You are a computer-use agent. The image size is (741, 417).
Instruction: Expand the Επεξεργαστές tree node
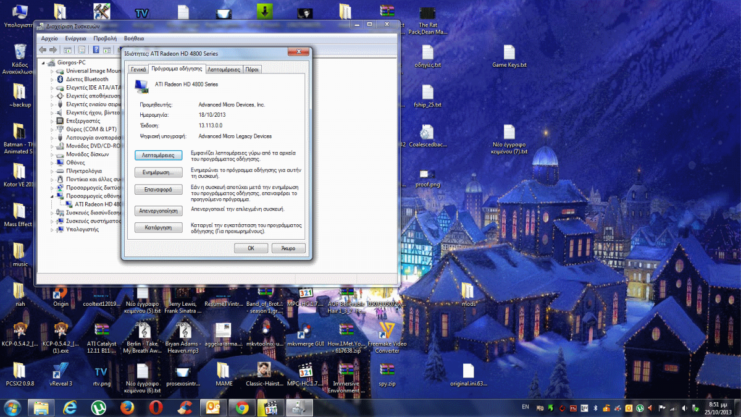[x=52, y=121]
